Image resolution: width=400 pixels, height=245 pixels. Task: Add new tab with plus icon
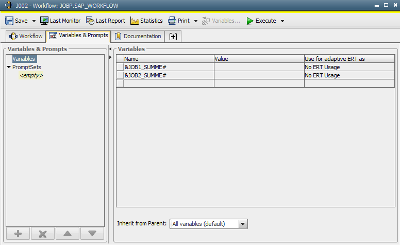click(x=173, y=36)
